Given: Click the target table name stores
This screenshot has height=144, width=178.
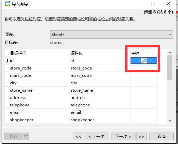Looking at the screenshot, I should [56, 43].
